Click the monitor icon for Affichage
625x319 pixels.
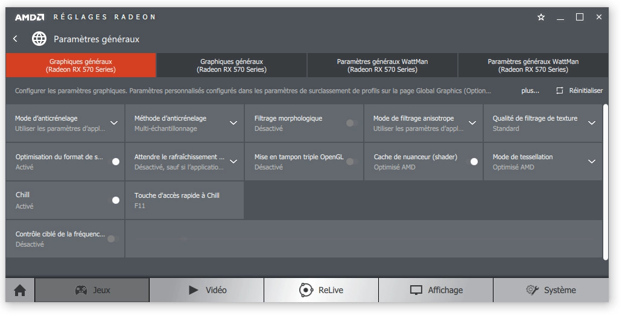click(x=416, y=290)
